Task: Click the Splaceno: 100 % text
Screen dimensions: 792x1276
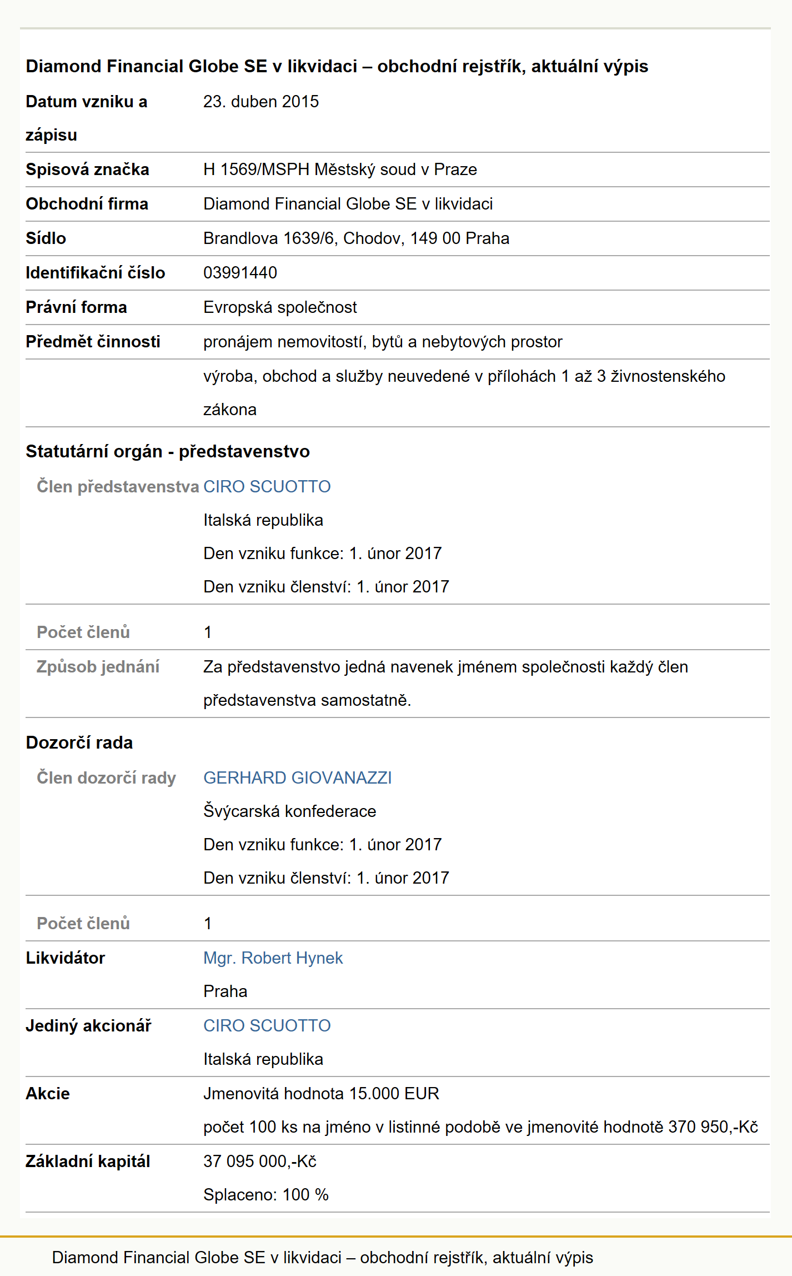Action: (x=266, y=1194)
